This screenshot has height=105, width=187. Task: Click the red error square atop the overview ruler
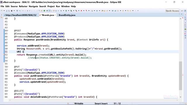(183, 18)
